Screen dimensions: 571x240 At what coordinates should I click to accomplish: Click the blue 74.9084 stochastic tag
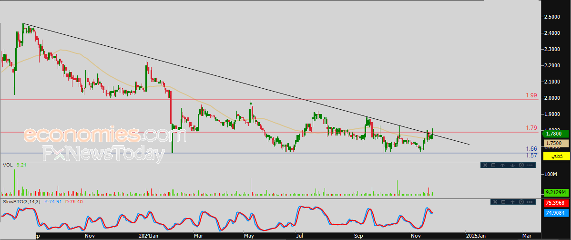[556, 213]
